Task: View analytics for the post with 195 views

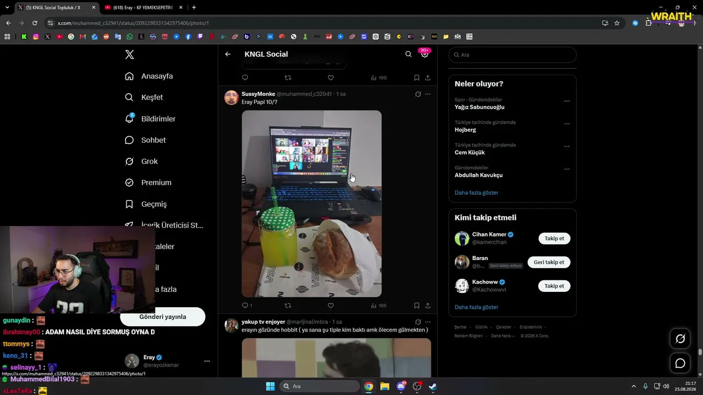Action: 378,306
